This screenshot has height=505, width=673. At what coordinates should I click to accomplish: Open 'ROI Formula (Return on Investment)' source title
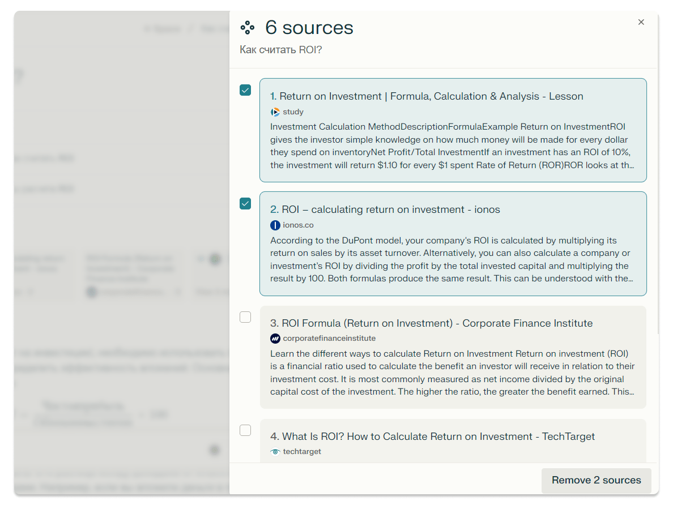tap(431, 323)
